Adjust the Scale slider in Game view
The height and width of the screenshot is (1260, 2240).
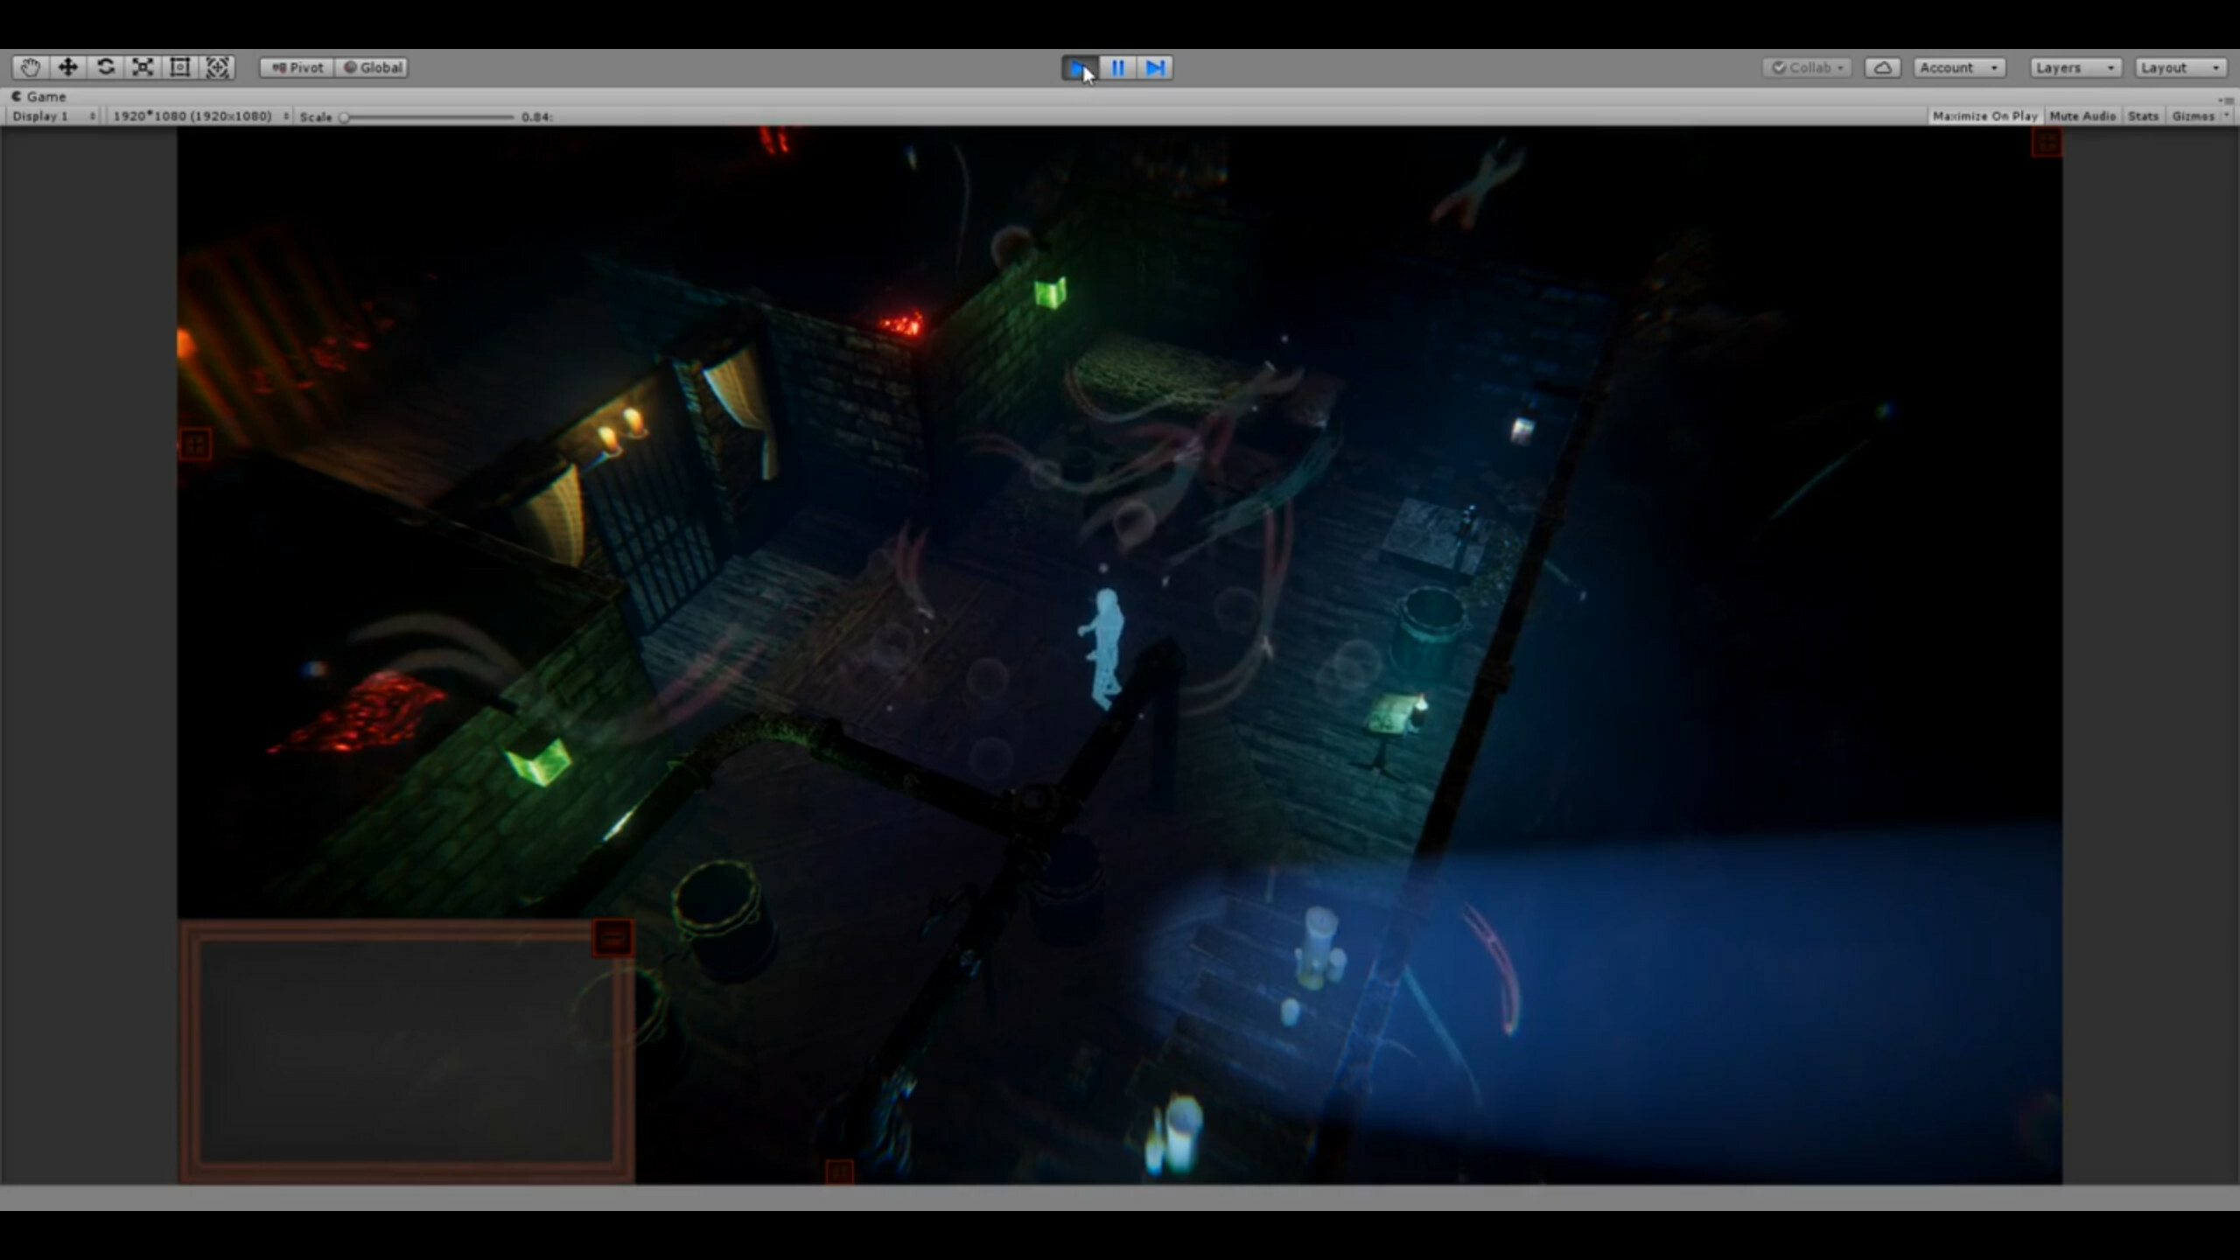[x=429, y=116]
